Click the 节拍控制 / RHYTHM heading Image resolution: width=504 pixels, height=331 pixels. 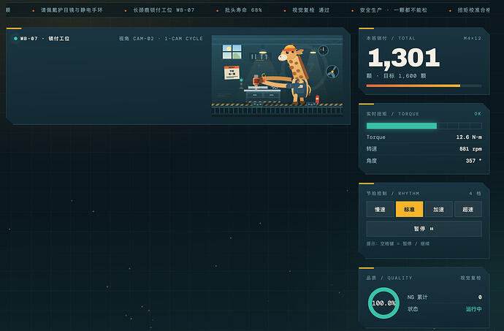pyautogui.click(x=393, y=194)
